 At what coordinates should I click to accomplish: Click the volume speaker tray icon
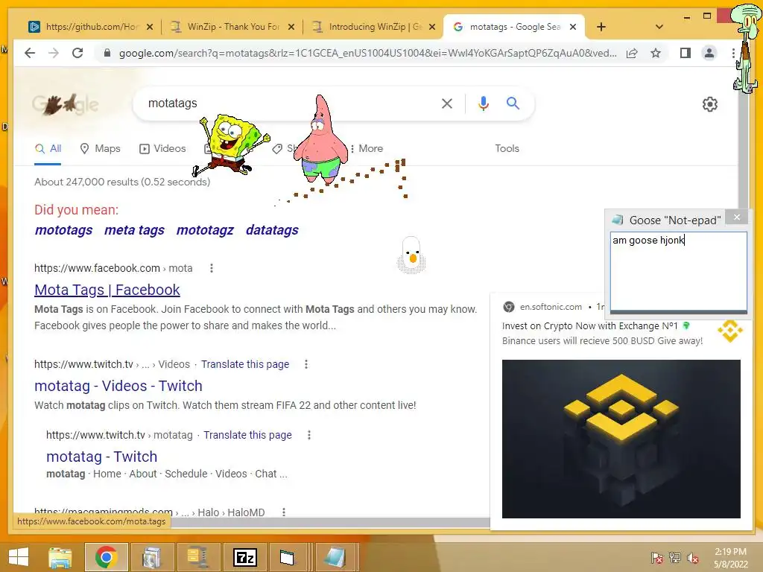pyautogui.click(x=692, y=557)
